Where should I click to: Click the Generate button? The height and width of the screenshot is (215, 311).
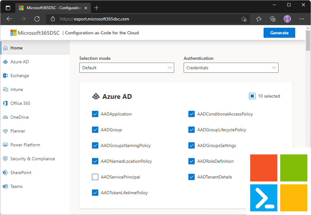click(279, 33)
